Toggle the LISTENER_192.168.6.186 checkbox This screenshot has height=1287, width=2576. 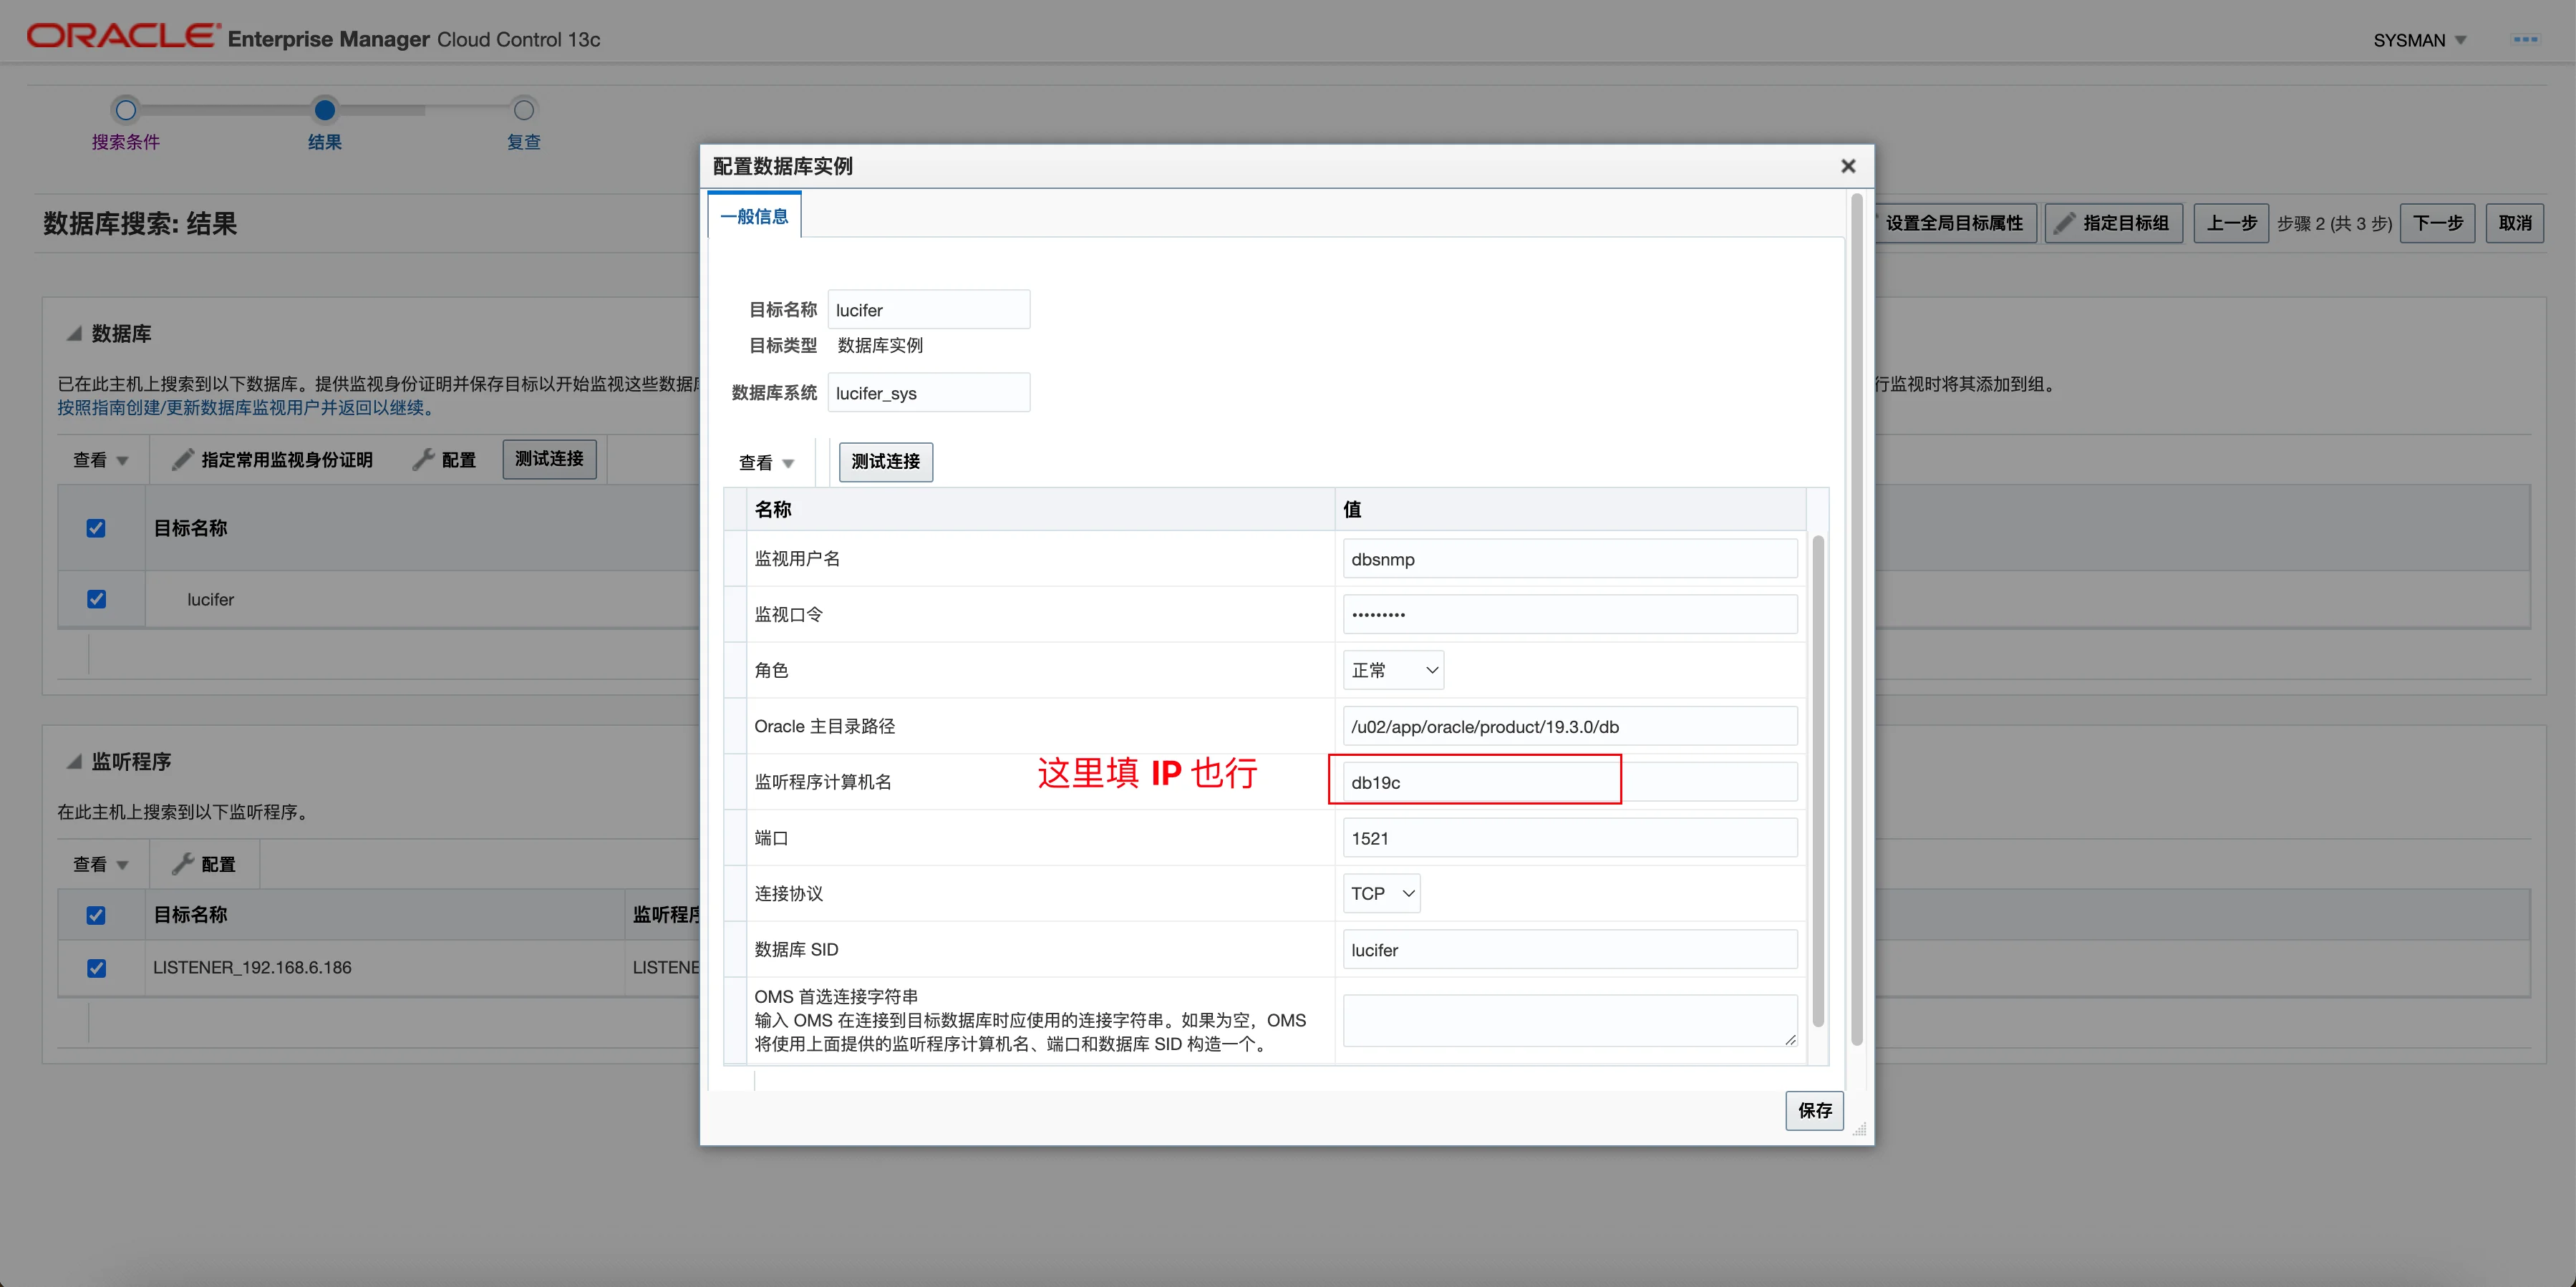[x=96, y=968]
